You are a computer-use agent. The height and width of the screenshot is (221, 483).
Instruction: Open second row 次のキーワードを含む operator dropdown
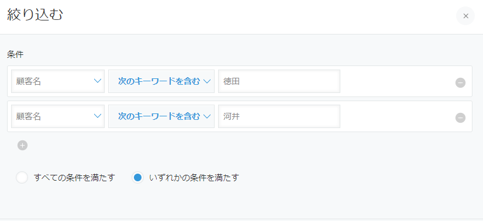(x=161, y=116)
